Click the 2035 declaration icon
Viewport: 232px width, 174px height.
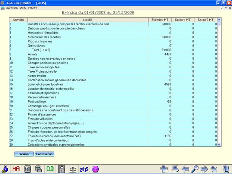click(84, 169)
